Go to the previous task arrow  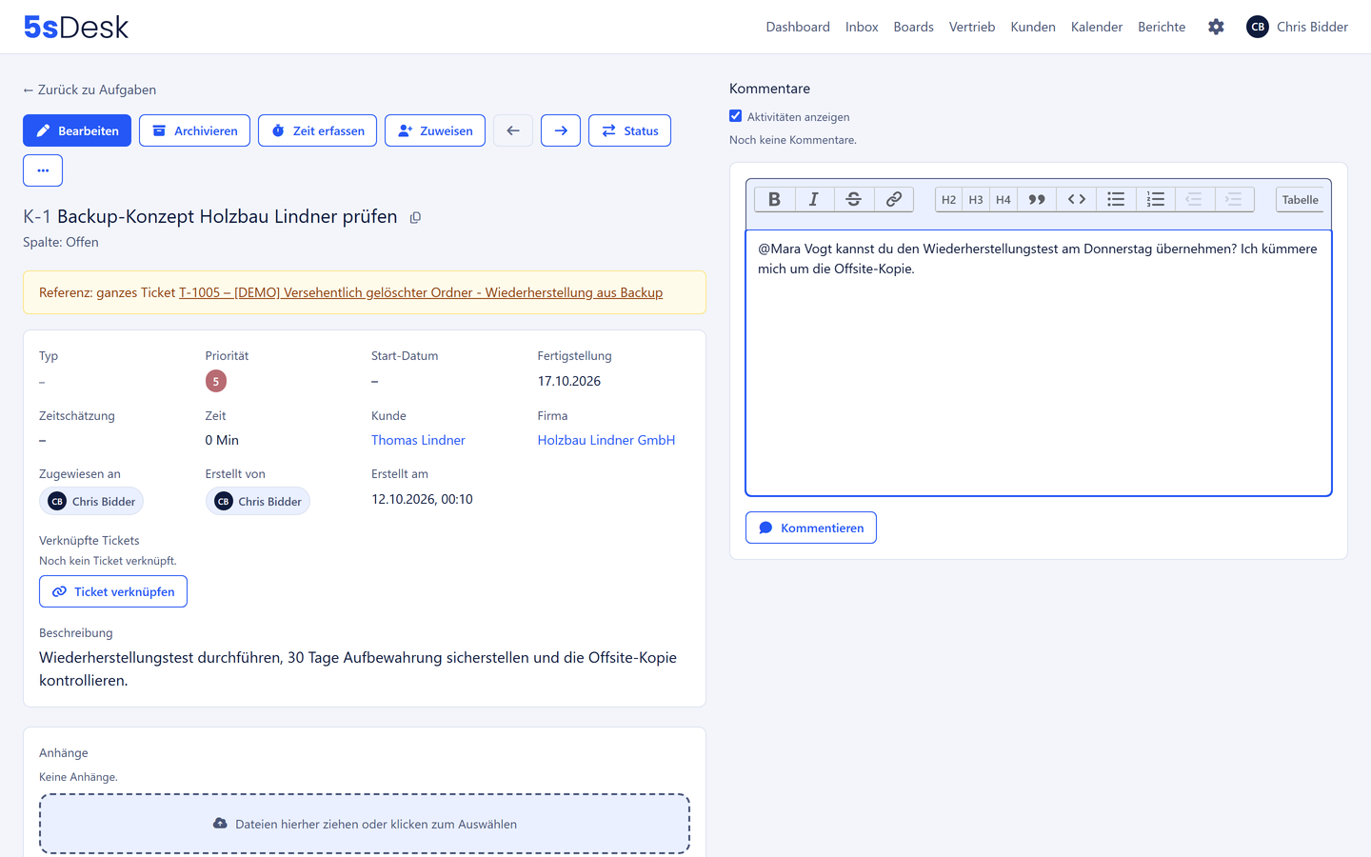513,130
